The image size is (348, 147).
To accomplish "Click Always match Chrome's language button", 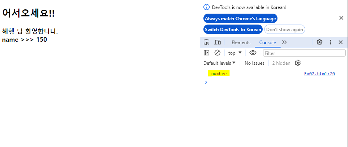I will pos(240,18).
